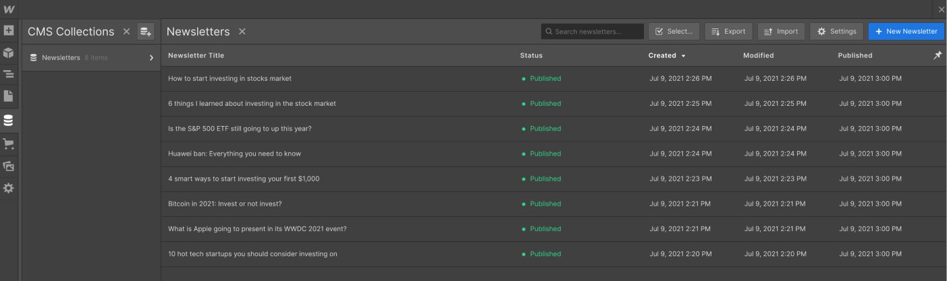The width and height of the screenshot is (947, 281).
Task: Sort by Published column header
Action: (x=855, y=55)
